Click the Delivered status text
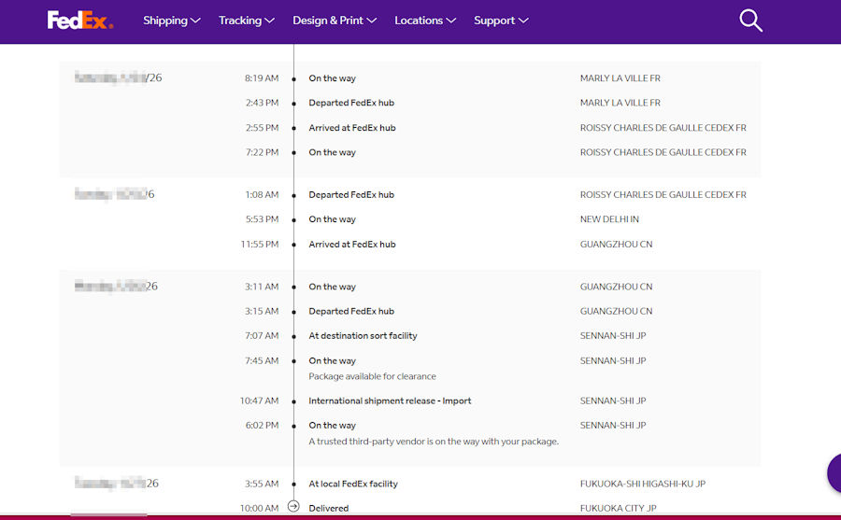Image resolution: width=841 pixels, height=520 pixels. 329,509
